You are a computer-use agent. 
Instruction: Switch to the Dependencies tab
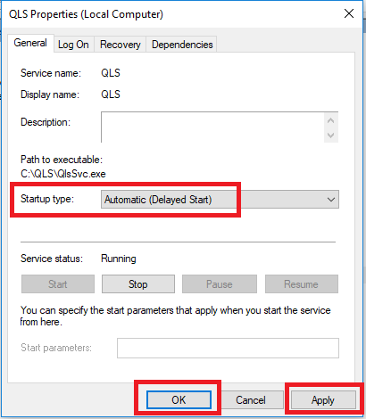coord(182,45)
